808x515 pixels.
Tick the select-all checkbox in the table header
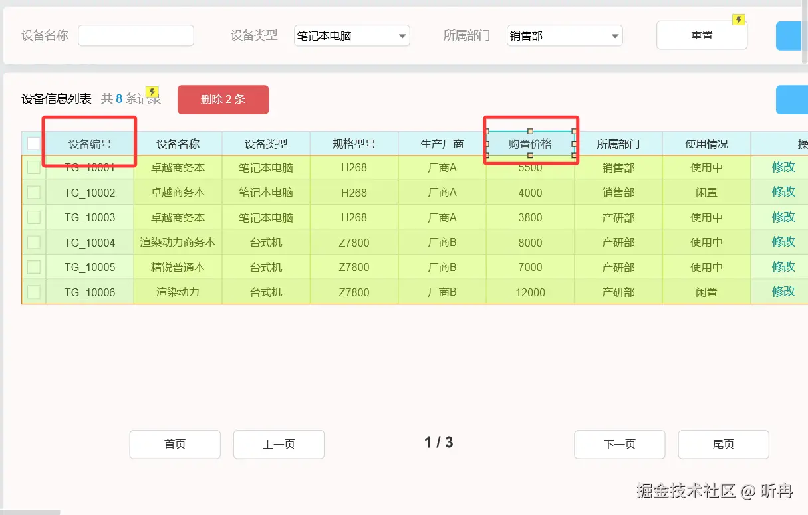[33, 143]
